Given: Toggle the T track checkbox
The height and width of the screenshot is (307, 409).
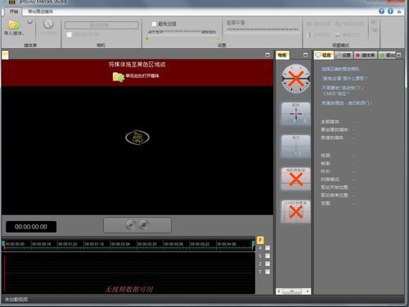Looking at the screenshot, I should [x=267, y=272].
